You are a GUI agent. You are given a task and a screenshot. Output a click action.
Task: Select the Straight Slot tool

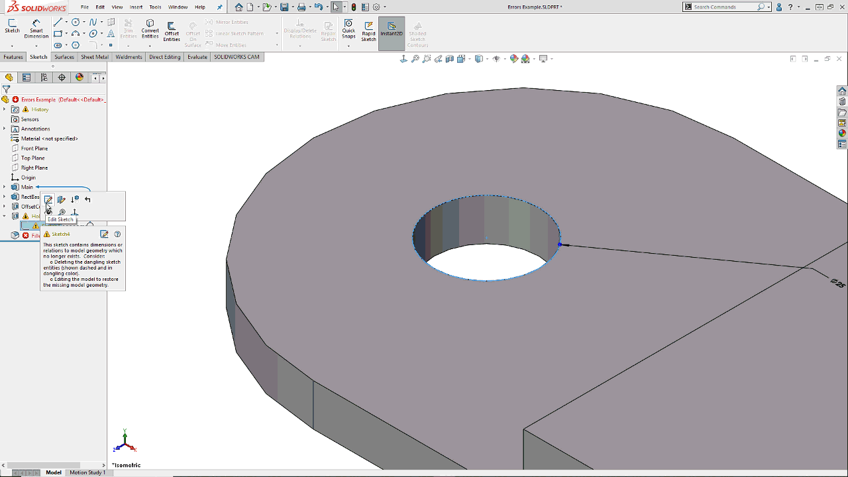(x=58, y=45)
